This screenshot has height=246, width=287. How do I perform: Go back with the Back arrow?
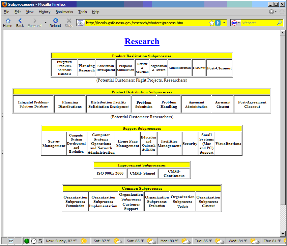(x=20, y=23)
